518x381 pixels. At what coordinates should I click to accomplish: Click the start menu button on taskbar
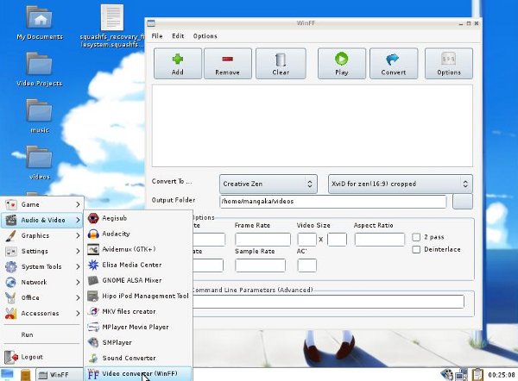pyautogui.click(x=7, y=374)
